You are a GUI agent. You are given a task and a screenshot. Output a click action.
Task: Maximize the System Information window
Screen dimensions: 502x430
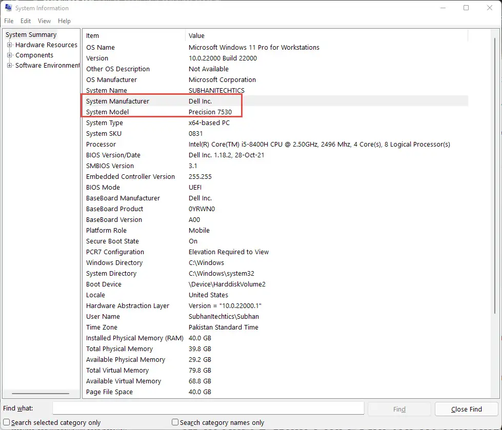pos(466,8)
